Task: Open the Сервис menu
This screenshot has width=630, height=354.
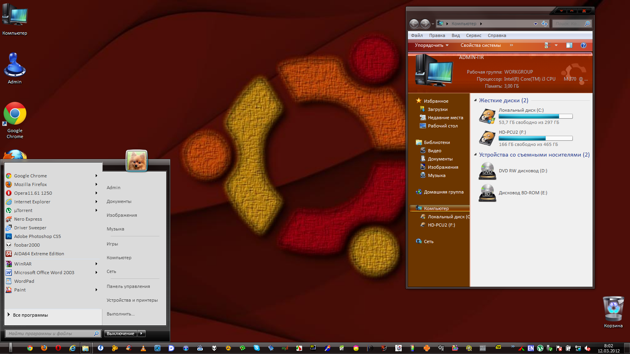Action: 474,35
